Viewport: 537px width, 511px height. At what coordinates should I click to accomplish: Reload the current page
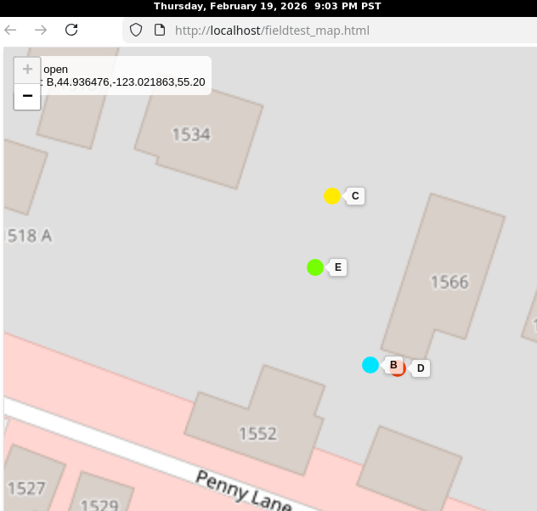(71, 31)
